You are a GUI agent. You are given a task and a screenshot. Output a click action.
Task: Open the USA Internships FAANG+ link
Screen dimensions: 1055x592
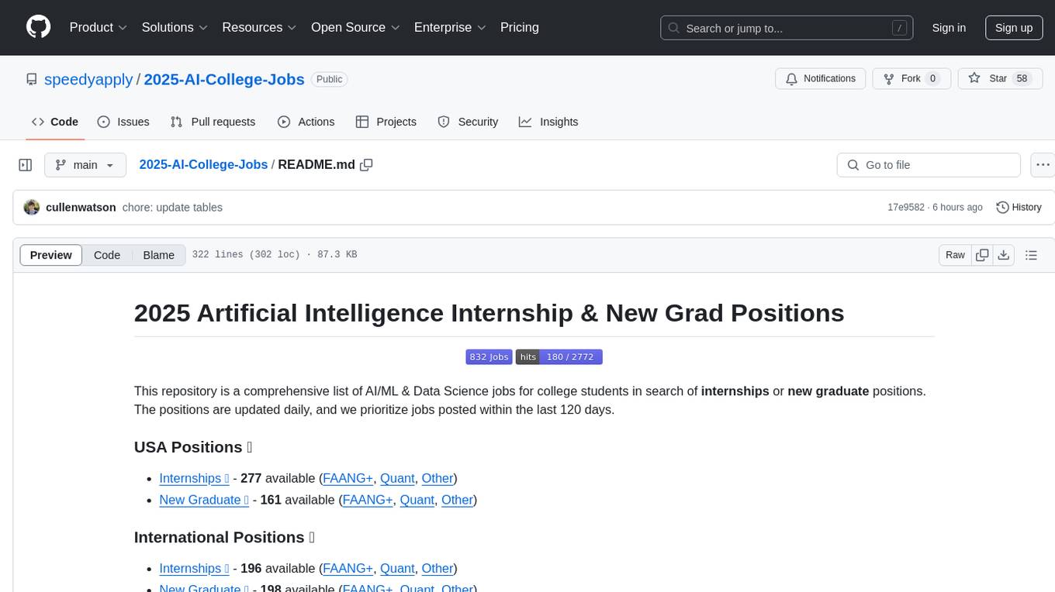click(348, 478)
